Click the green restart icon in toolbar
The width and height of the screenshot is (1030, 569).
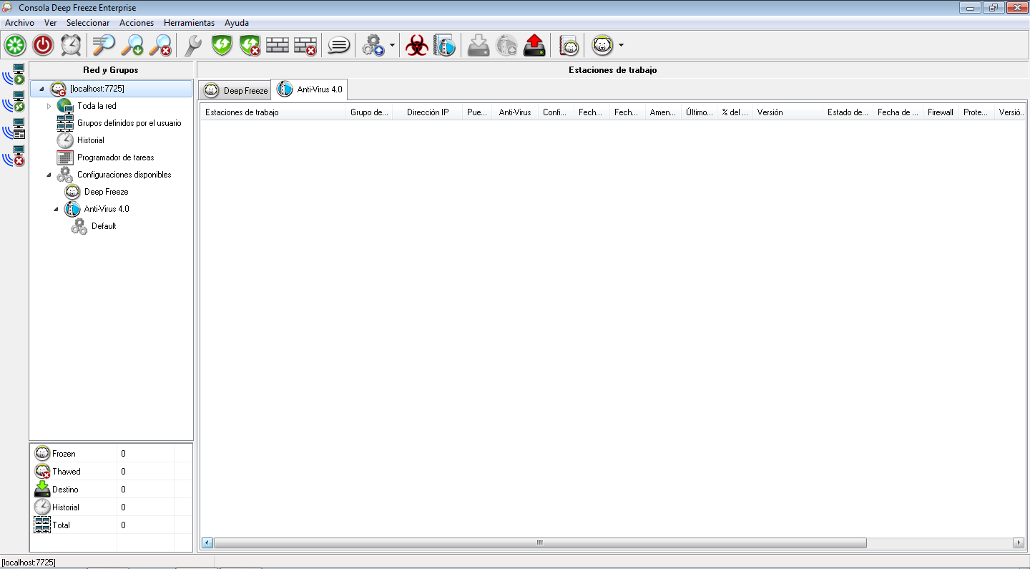pyautogui.click(x=15, y=45)
